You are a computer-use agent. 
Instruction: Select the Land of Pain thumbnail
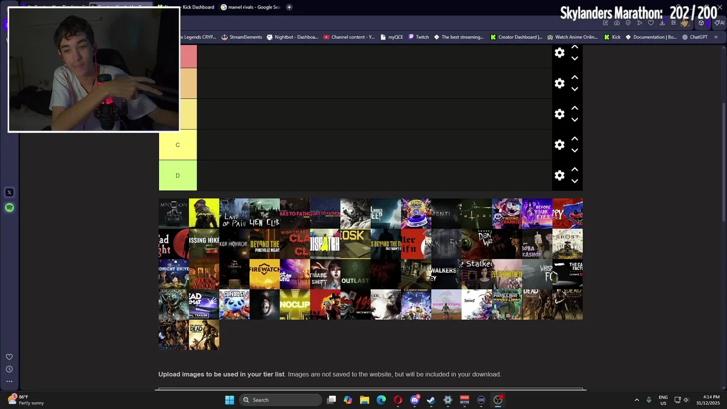pos(234,214)
